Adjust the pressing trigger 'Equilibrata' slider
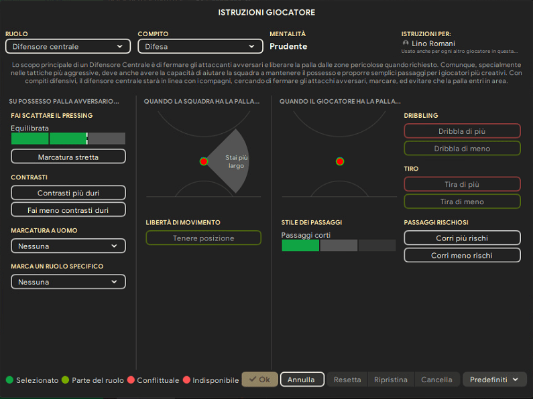Screen dimensions: 533x399 [68, 139]
